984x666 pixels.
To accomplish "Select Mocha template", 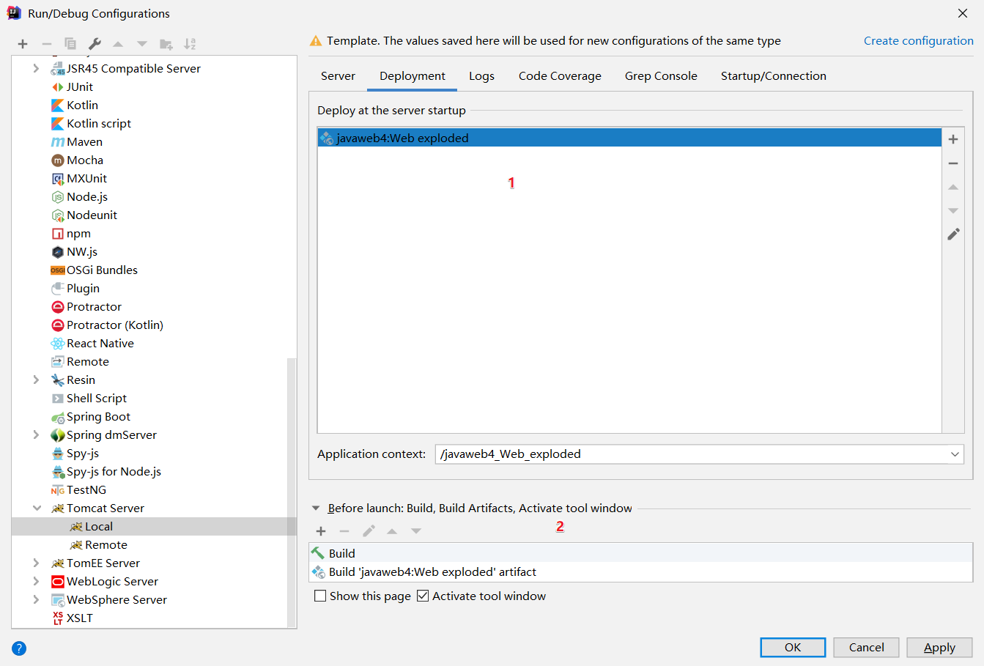I will tap(85, 160).
